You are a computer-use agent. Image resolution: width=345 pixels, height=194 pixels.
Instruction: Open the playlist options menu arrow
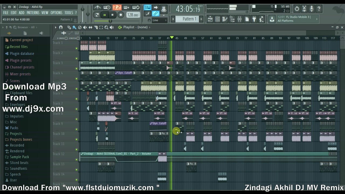[x=56, y=27]
